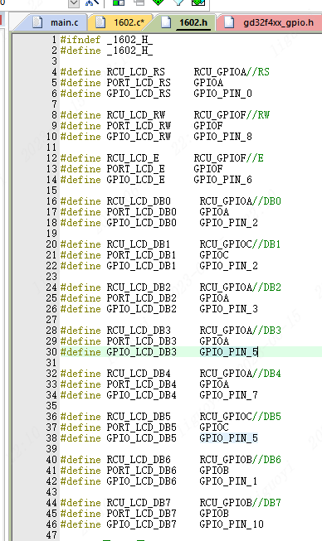Viewport: 322px width, 541px height.
Task: Click RCU_LCD_DB2 on line 24
Action: coord(139,287)
